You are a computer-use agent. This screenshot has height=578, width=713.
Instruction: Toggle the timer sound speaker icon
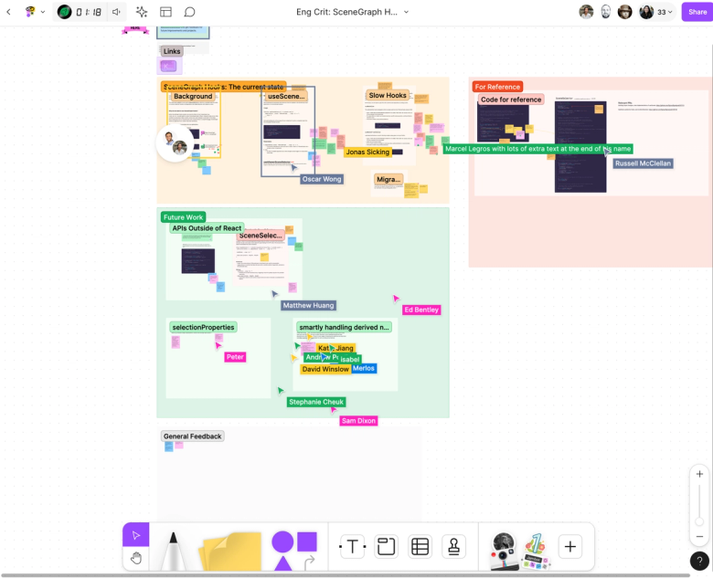pyautogui.click(x=116, y=12)
